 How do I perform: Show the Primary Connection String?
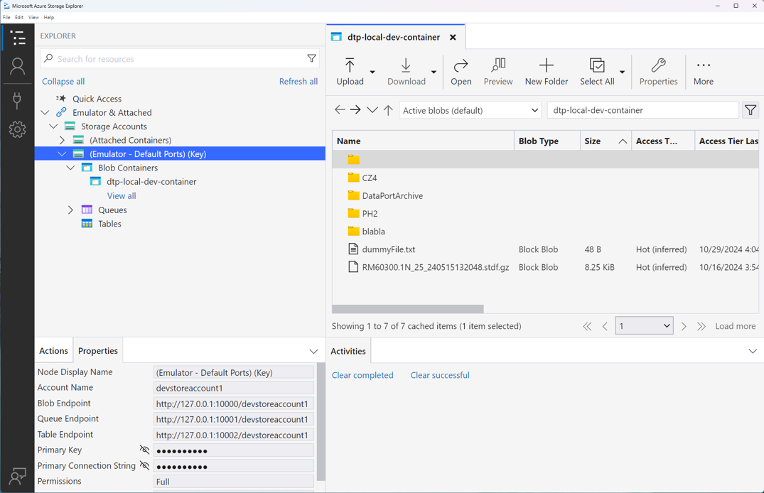pyautogui.click(x=144, y=465)
